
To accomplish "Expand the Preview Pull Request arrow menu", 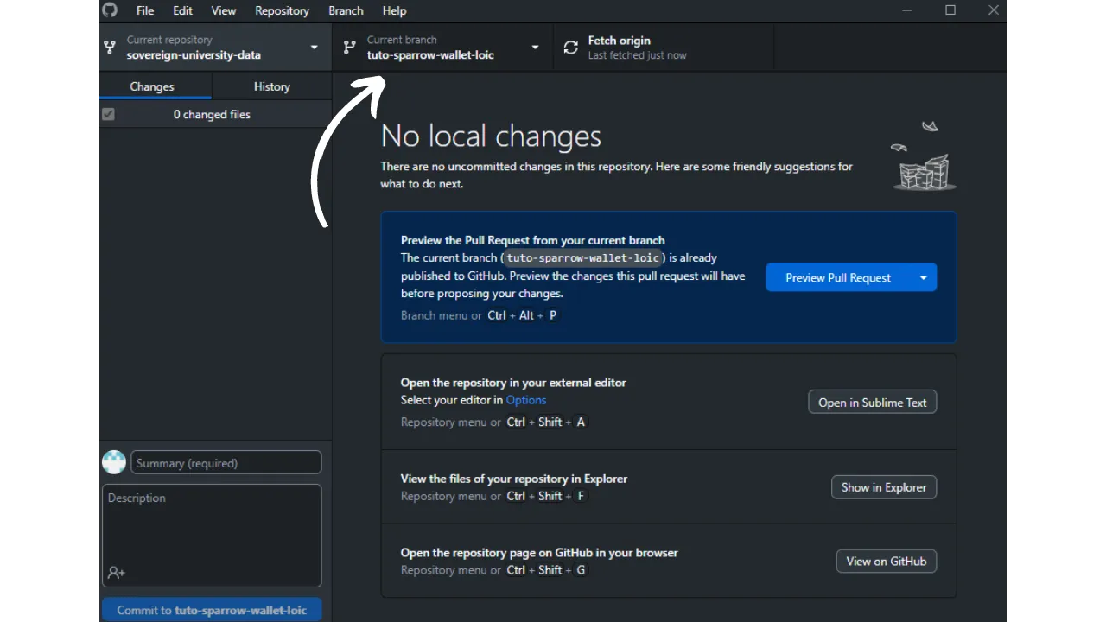I will 923,277.
